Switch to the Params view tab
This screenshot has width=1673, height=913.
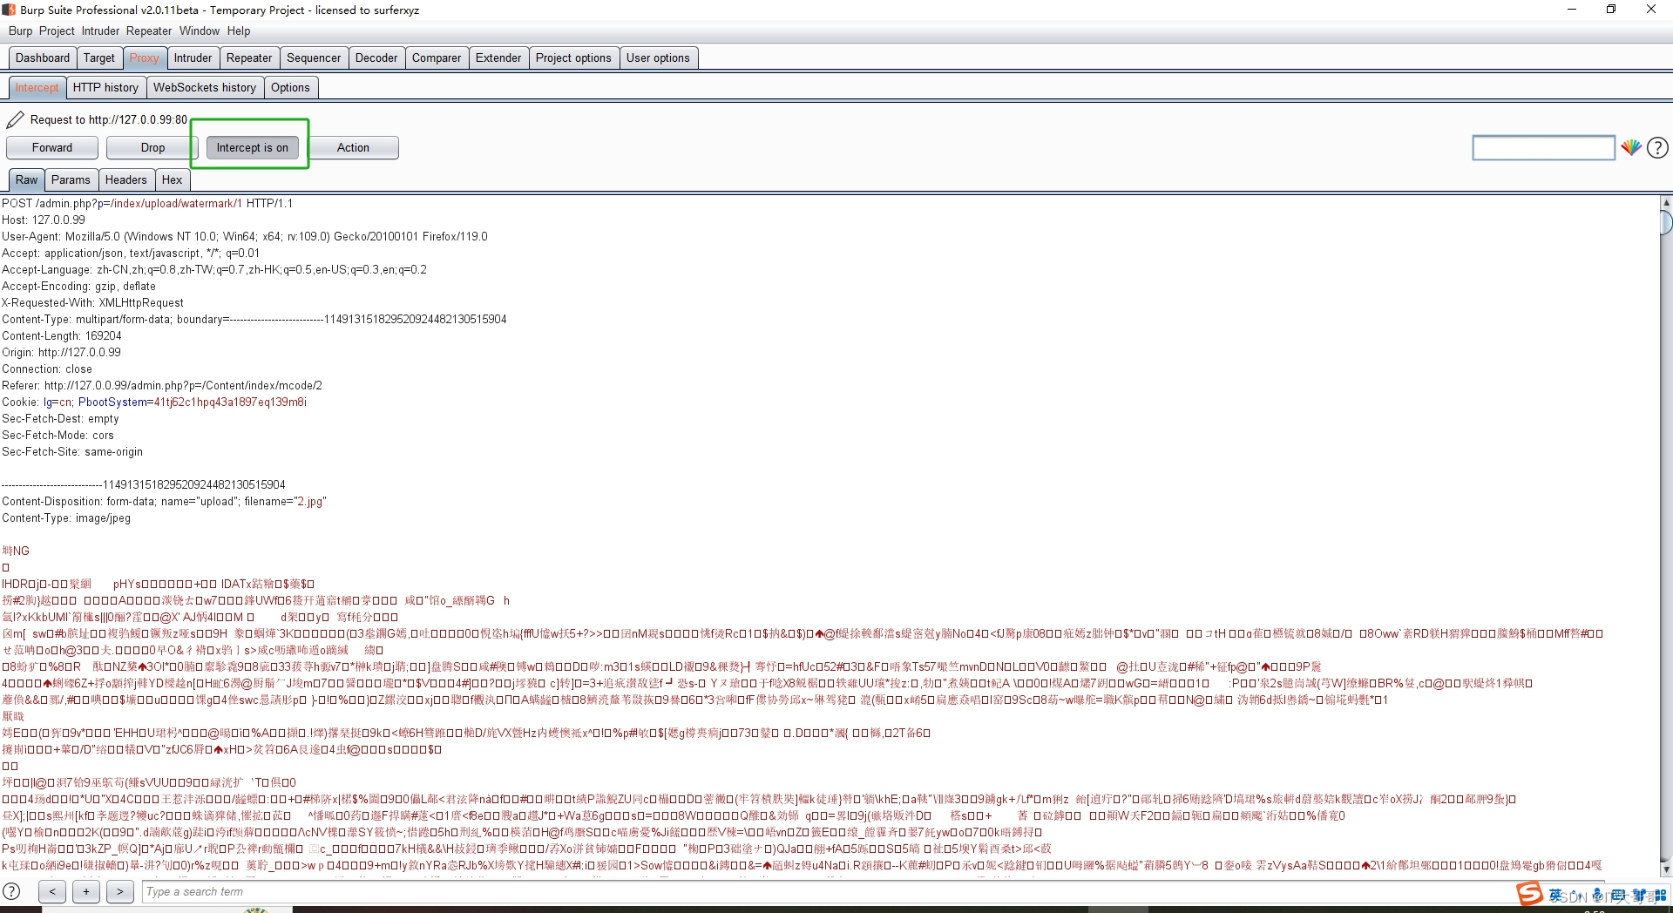(x=71, y=179)
